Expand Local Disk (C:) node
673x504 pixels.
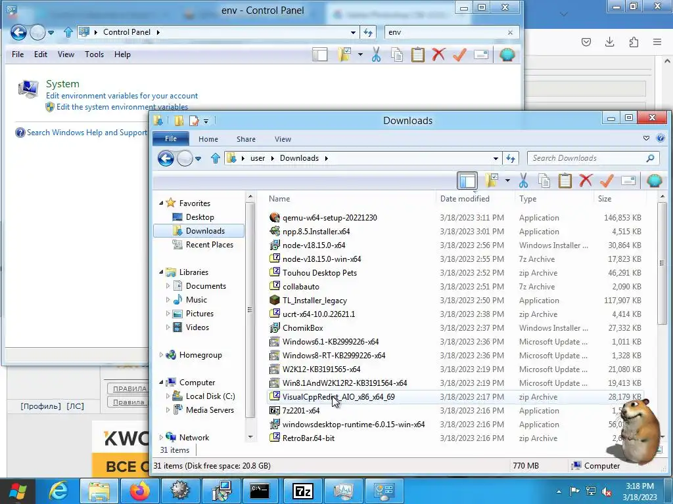pos(168,396)
